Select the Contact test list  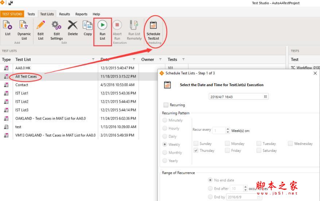[22, 85]
